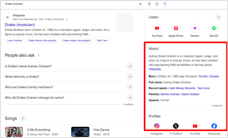This screenshot has height=138, width=228.
Task: Open the U My Everything song thumbnail
Action: [14, 132]
